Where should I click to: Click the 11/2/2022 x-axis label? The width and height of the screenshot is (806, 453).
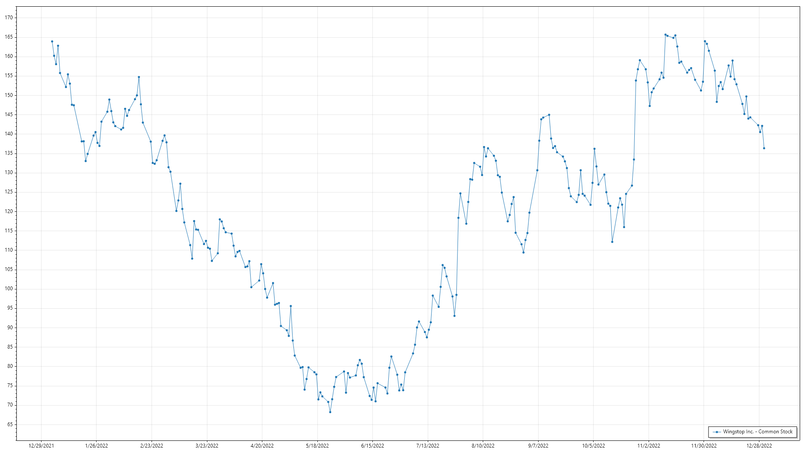649,445
